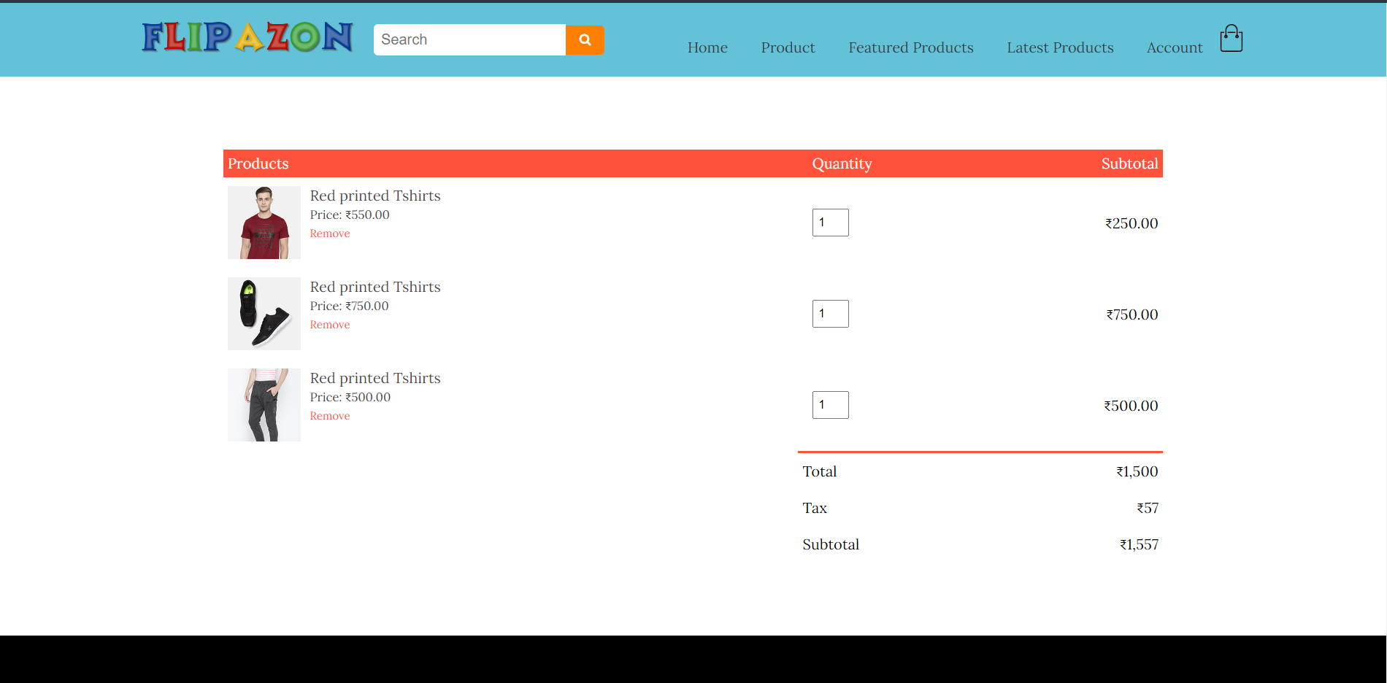
Task: Navigate to Featured Products
Action: pos(910,48)
